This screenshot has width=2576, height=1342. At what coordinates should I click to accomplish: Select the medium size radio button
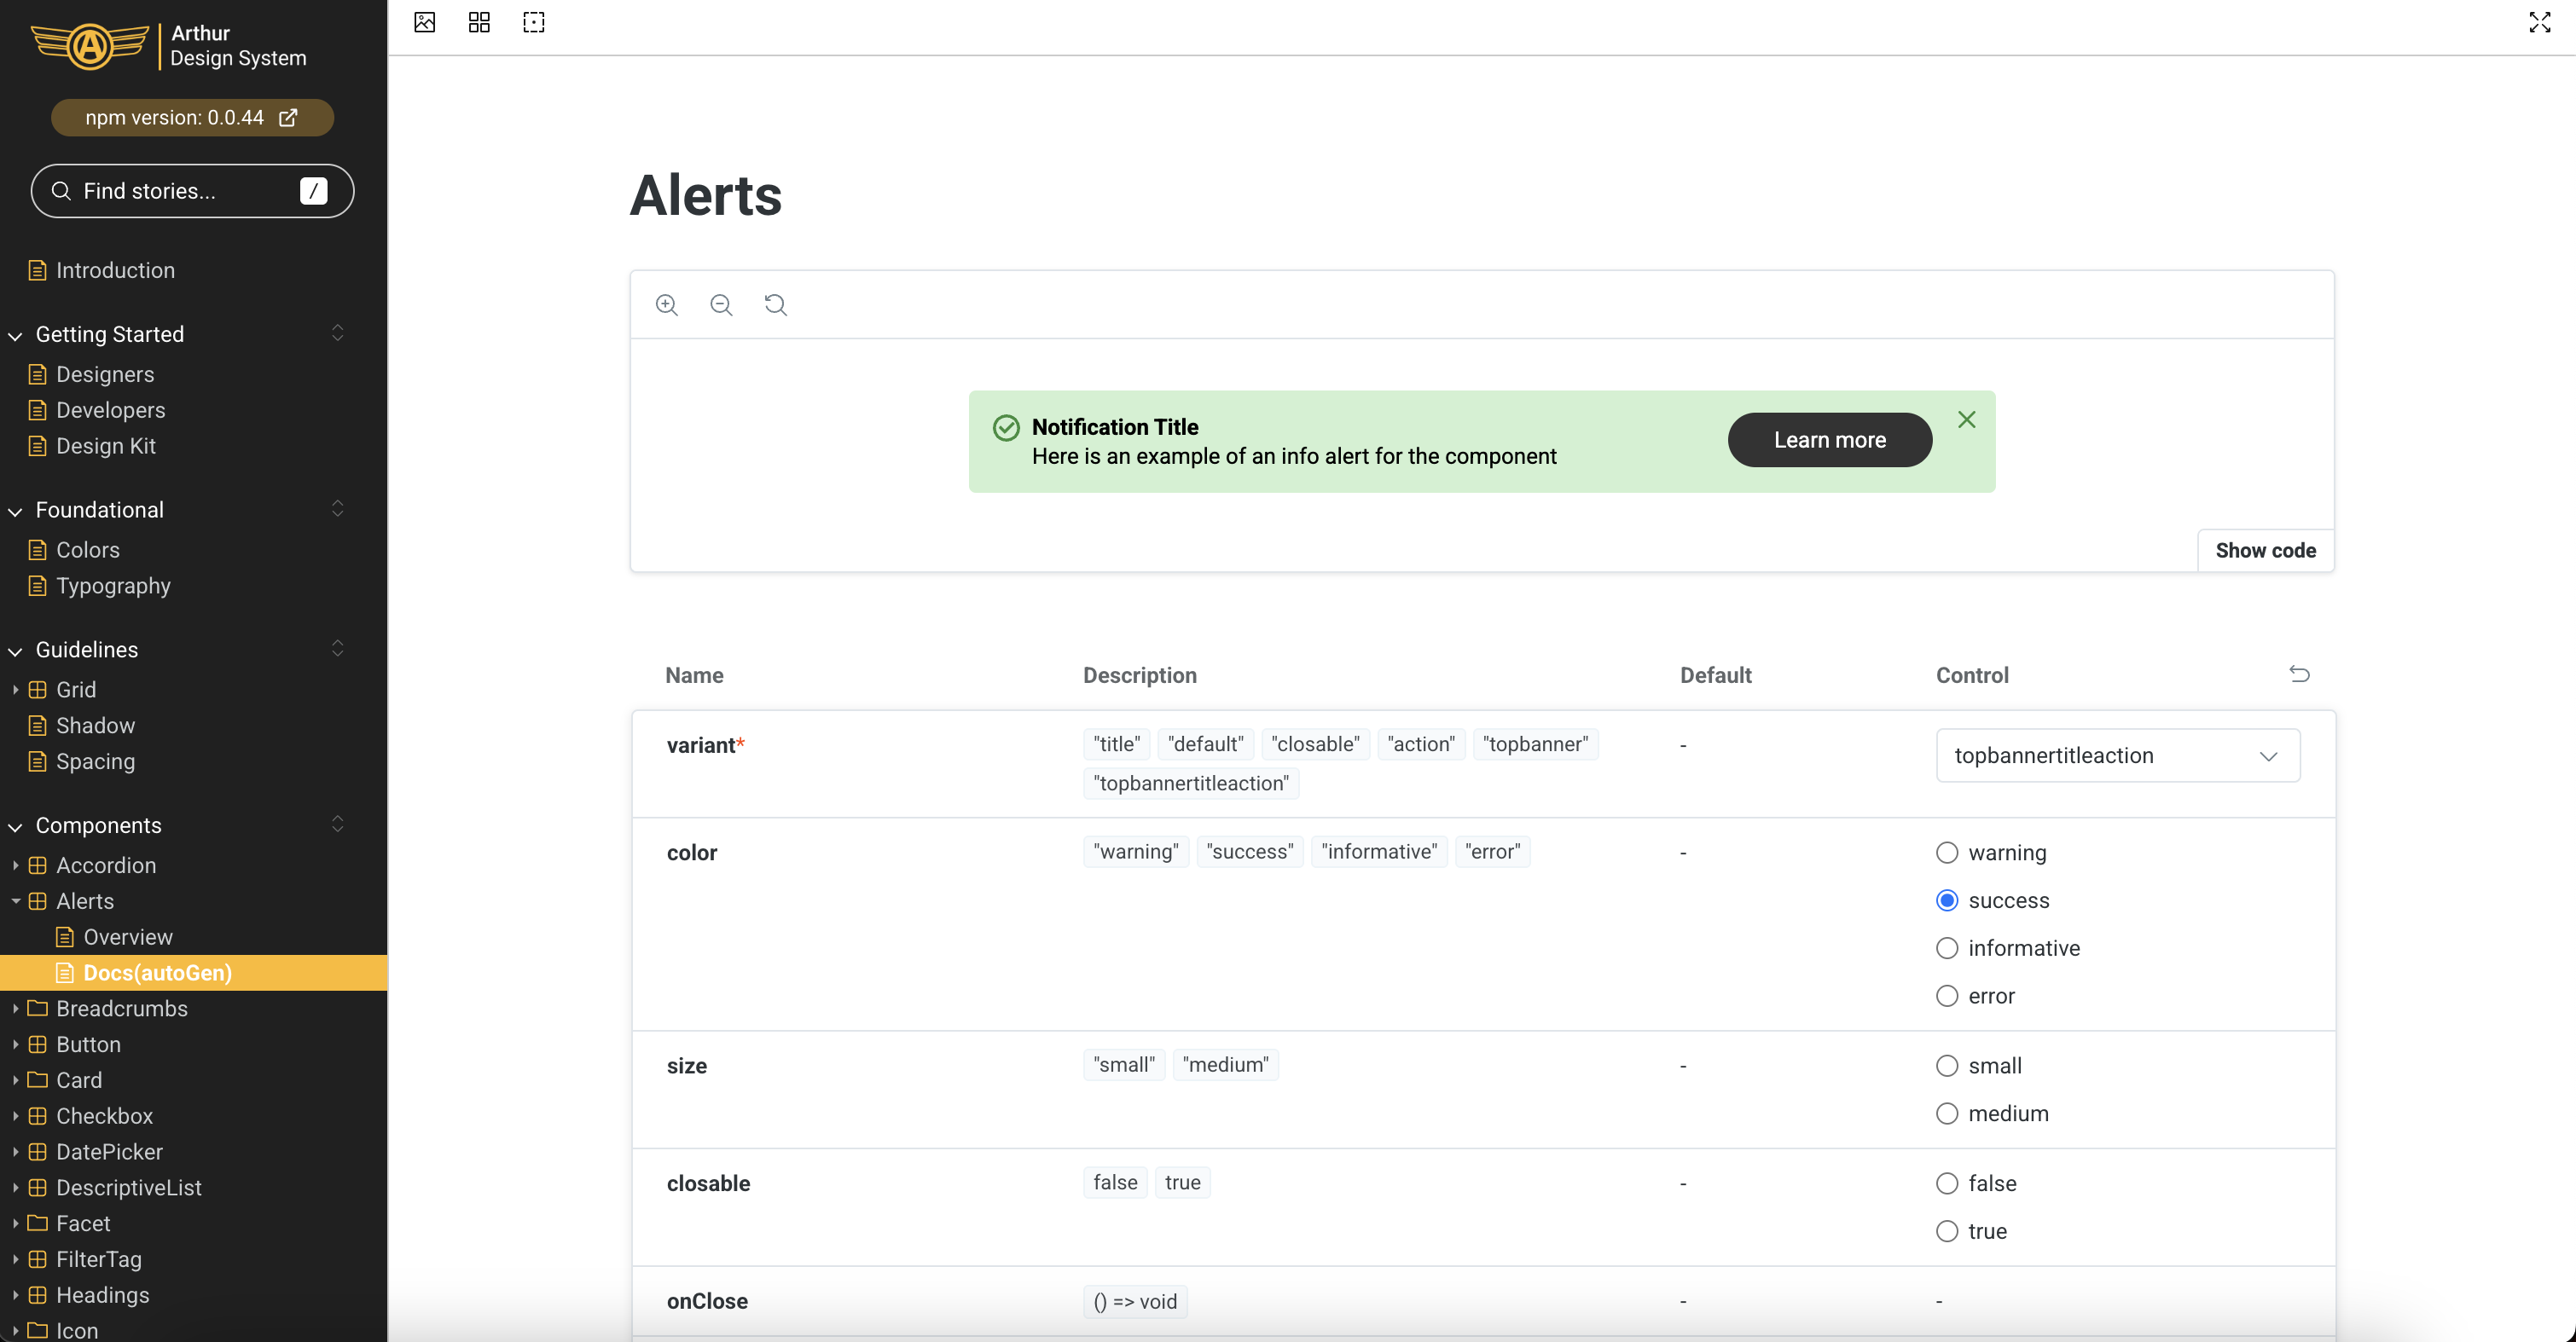(1946, 1114)
